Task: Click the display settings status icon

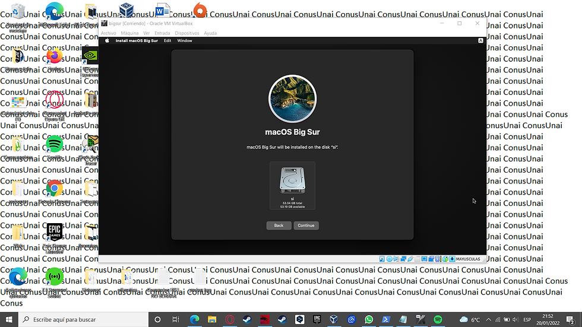Action: pyautogui.click(x=424, y=259)
